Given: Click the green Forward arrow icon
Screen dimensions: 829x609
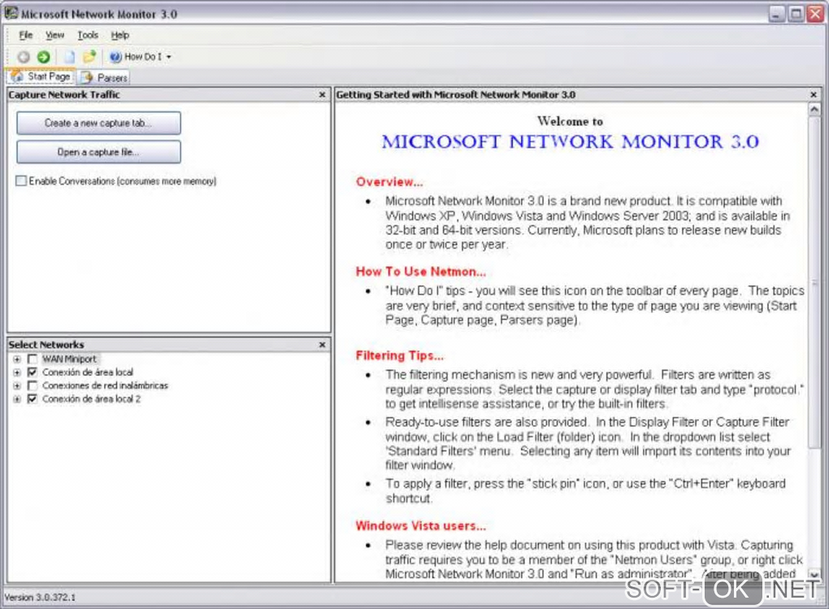Looking at the screenshot, I should (43, 57).
